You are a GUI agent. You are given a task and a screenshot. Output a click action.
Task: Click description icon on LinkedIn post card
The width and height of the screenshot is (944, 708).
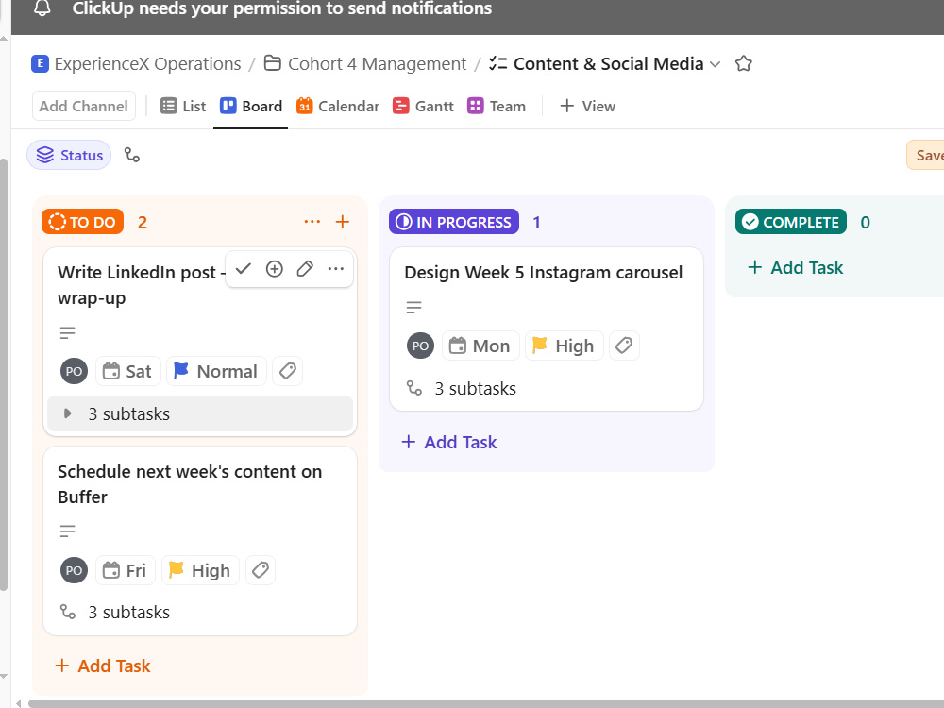point(67,333)
